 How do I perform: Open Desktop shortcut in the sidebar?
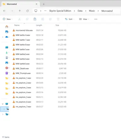(7, 47)
